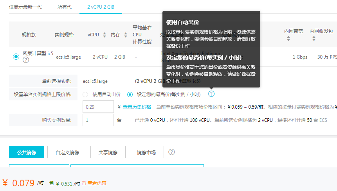This screenshot has height=191, width=337.
Task: Select the 镜像市场 image tab
Action: tap(146, 152)
